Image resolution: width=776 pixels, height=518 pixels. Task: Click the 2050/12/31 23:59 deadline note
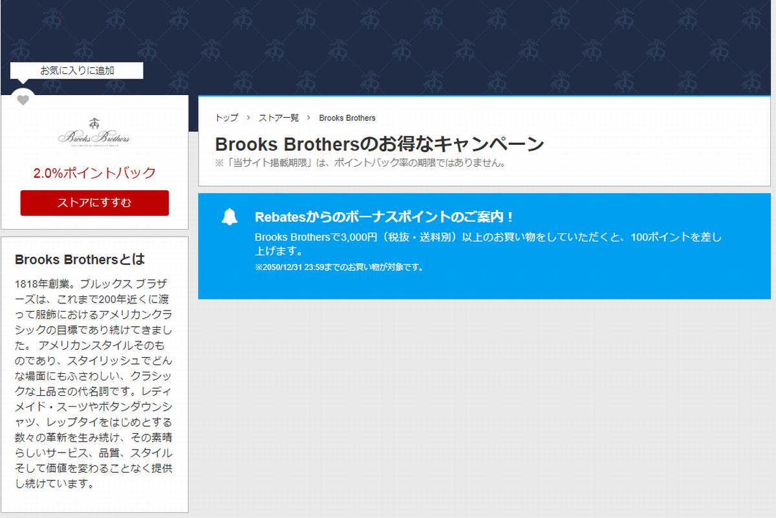[x=339, y=267]
